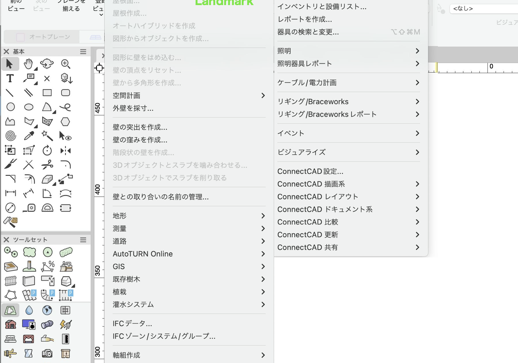Image resolution: width=518 pixels, height=363 pixels.
Task: Select the Linear Dimension tool
Action: click(11, 193)
